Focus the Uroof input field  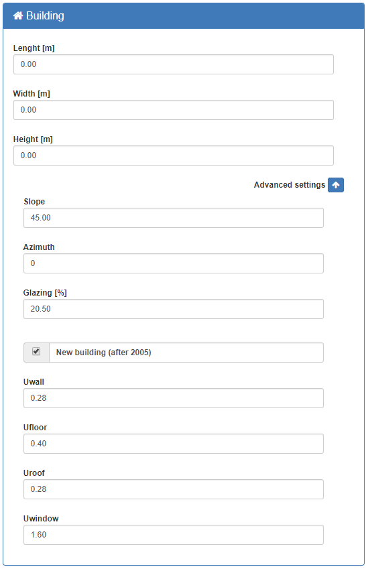(x=174, y=489)
